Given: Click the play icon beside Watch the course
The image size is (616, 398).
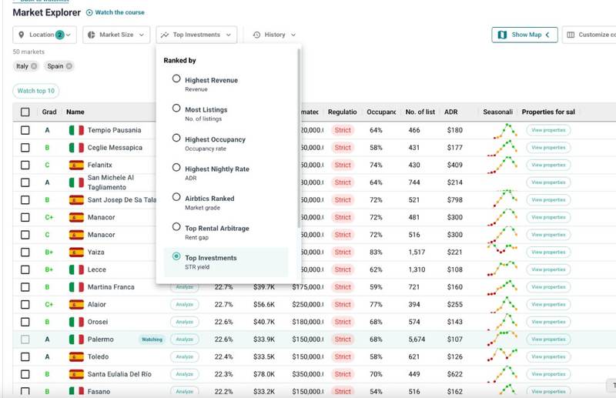Looking at the screenshot, I should pos(89,12).
